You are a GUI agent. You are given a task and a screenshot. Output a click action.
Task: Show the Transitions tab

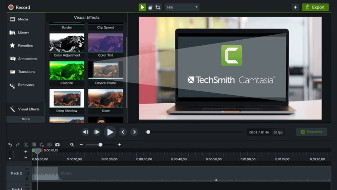point(23,71)
